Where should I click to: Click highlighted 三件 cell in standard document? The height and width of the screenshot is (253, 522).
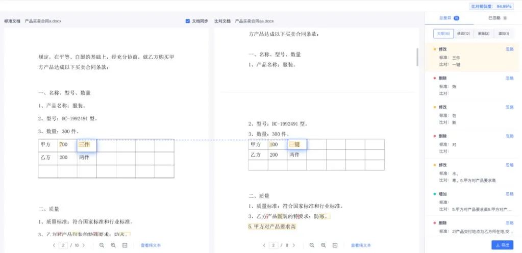pyautogui.click(x=87, y=145)
